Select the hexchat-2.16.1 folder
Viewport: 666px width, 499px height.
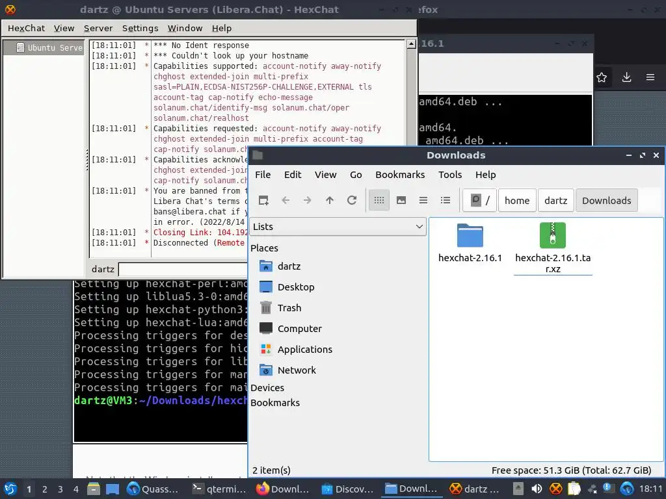(470, 243)
